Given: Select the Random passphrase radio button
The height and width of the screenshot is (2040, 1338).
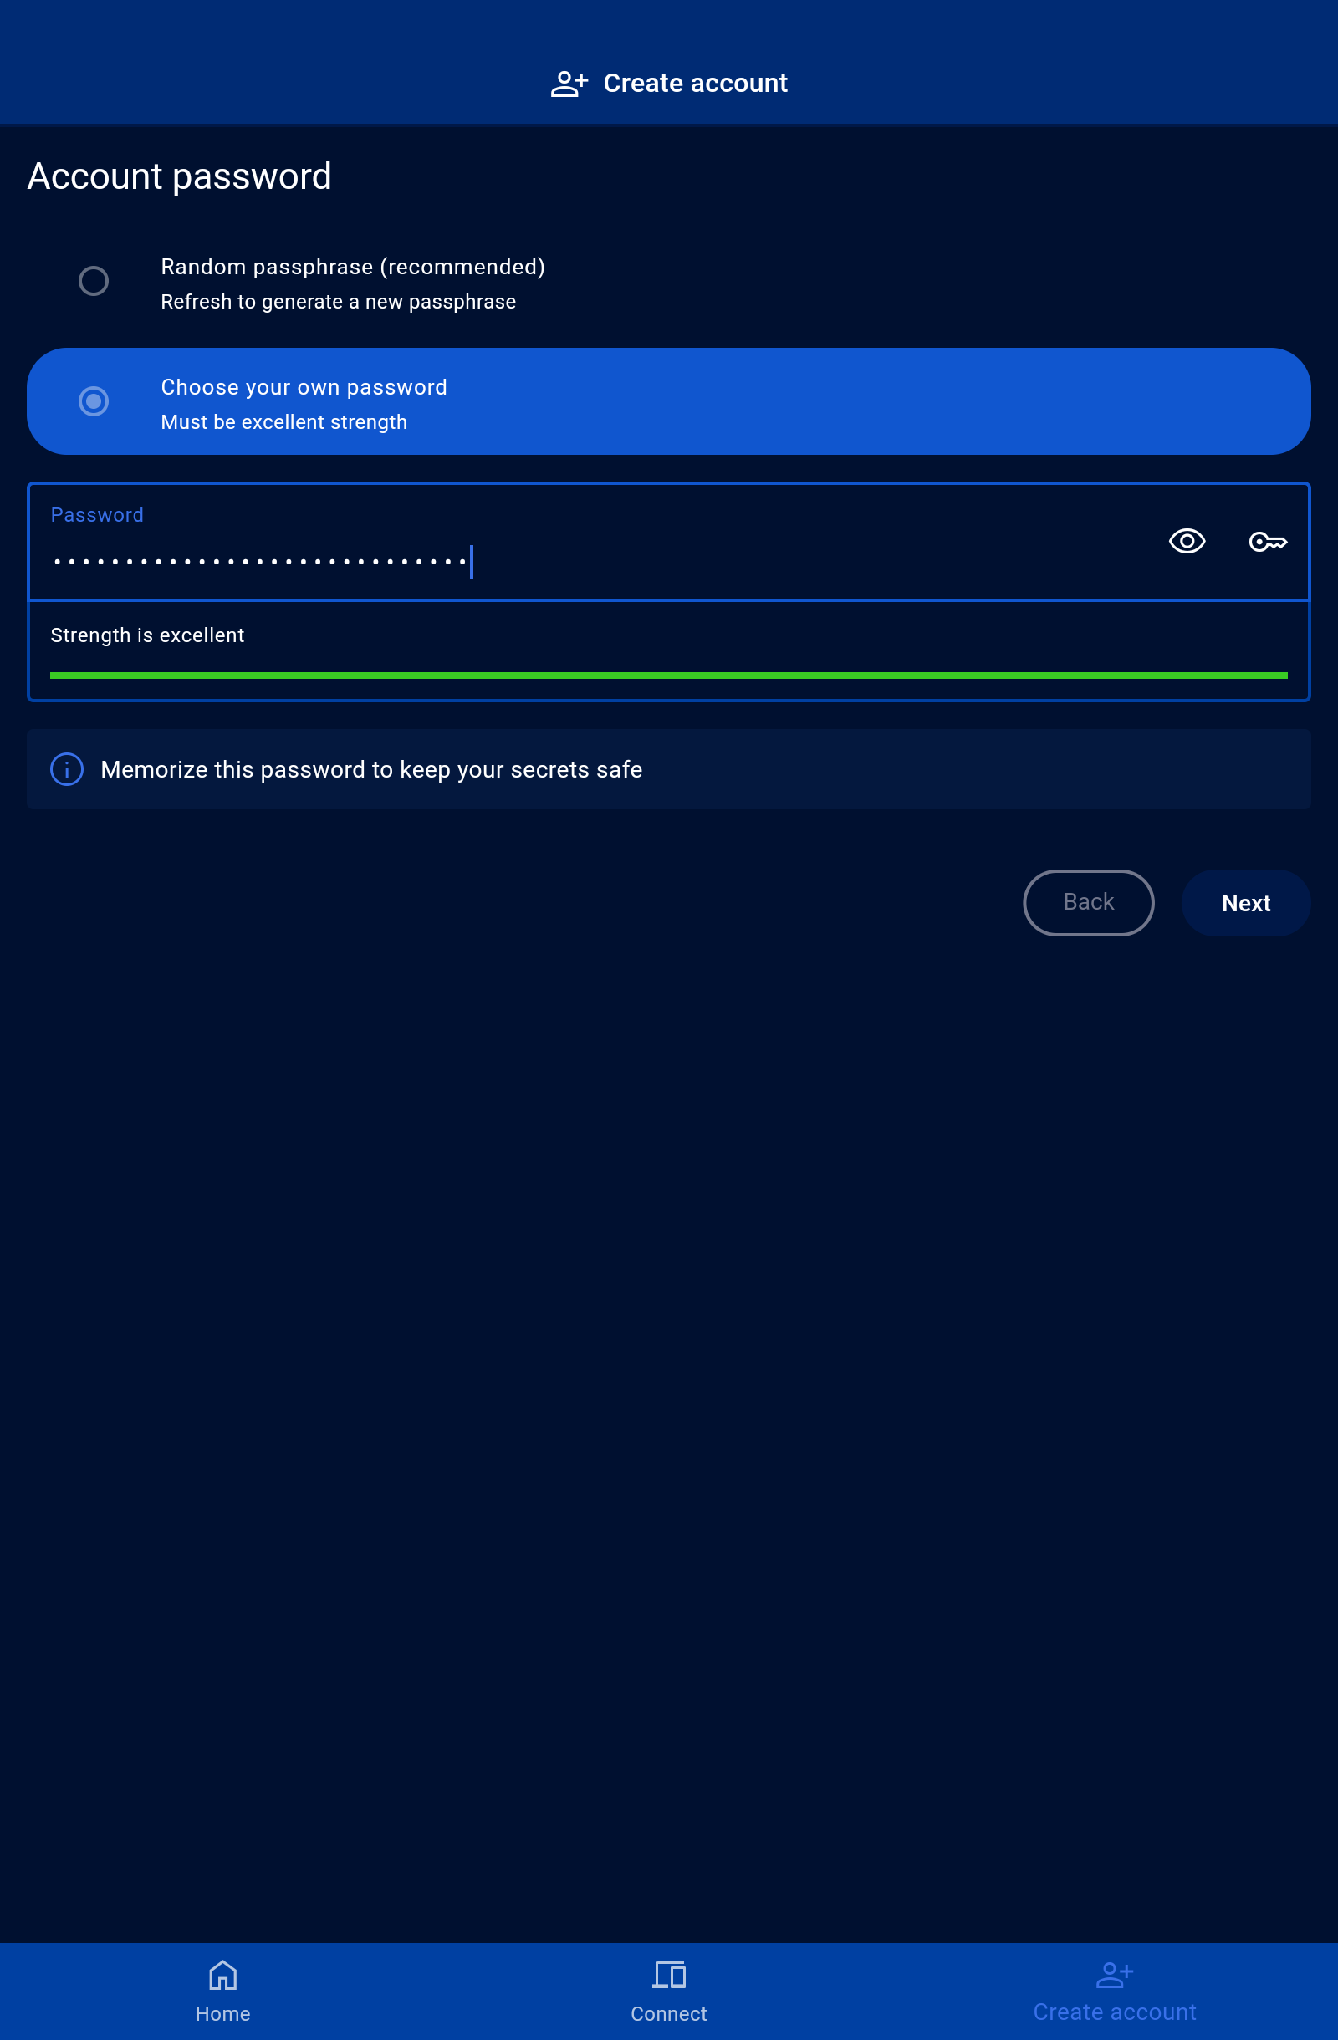Looking at the screenshot, I should pos(94,281).
